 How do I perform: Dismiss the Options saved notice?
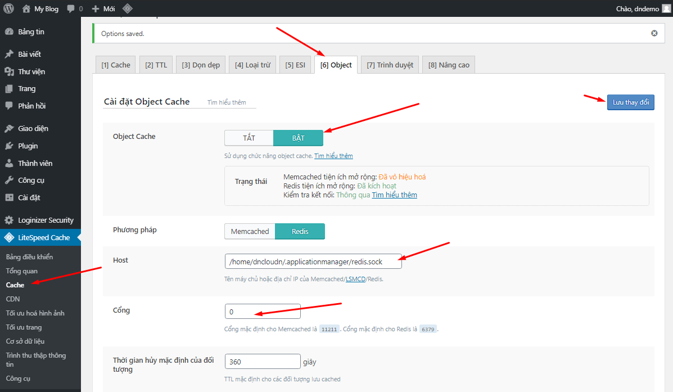coord(654,33)
